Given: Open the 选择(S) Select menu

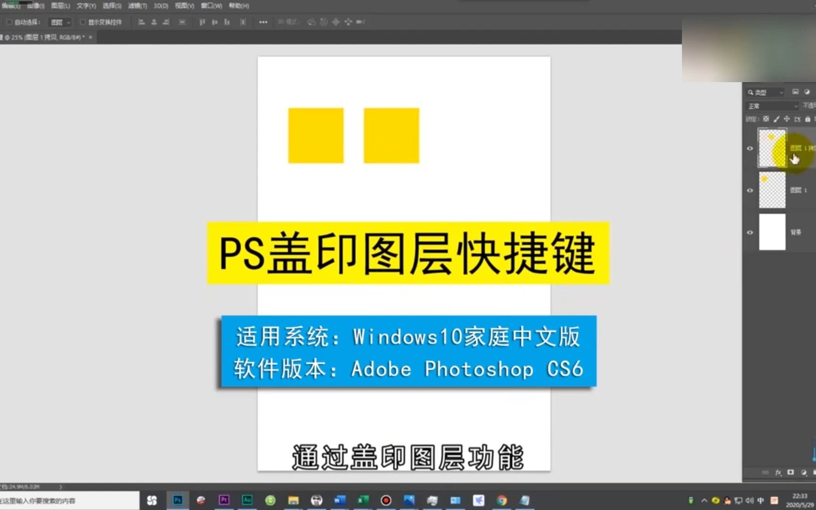Looking at the screenshot, I should (112, 6).
